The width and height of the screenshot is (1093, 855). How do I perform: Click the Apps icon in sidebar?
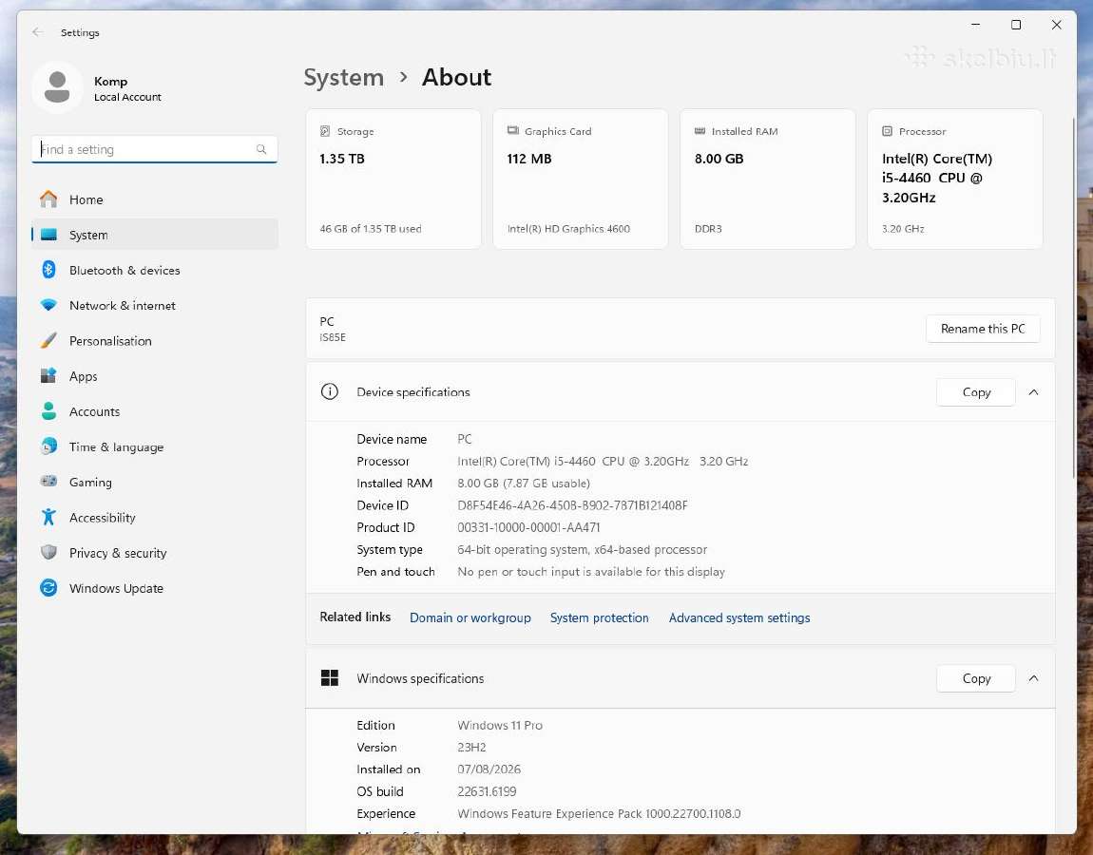(x=48, y=375)
